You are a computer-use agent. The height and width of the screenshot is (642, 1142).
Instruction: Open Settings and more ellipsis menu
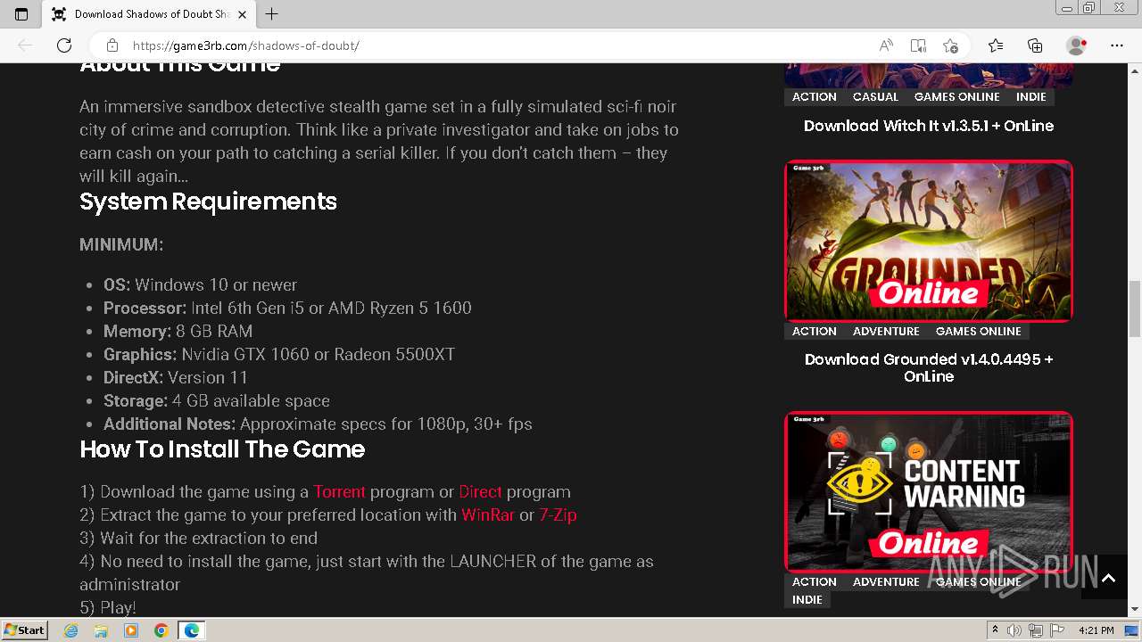coord(1117,45)
